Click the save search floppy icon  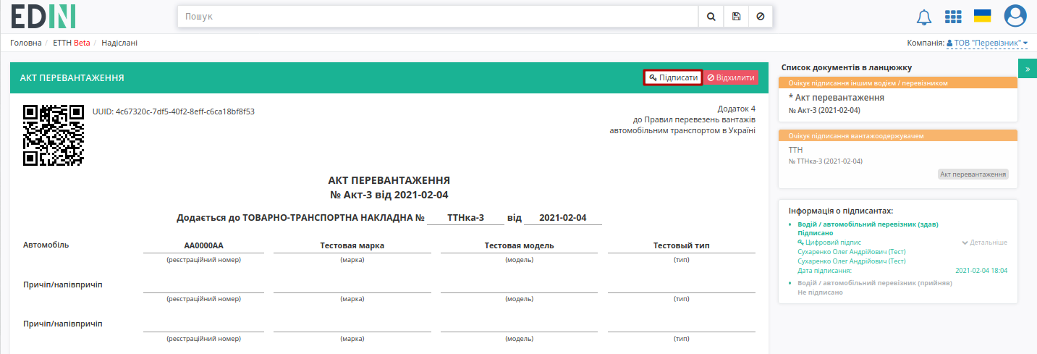click(x=736, y=16)
